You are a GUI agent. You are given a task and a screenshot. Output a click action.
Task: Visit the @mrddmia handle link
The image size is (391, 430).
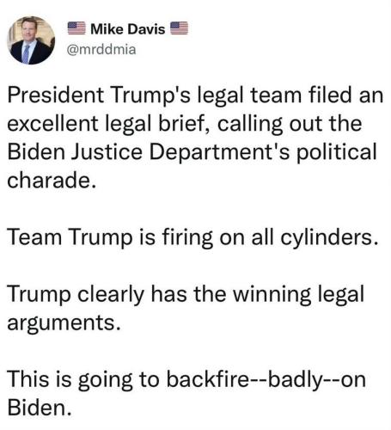point(101,50)
